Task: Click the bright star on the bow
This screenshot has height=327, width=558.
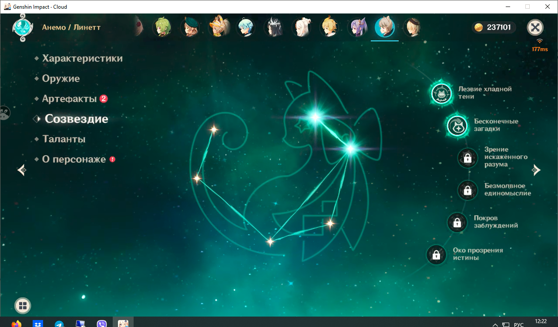Action: point(351,149)
